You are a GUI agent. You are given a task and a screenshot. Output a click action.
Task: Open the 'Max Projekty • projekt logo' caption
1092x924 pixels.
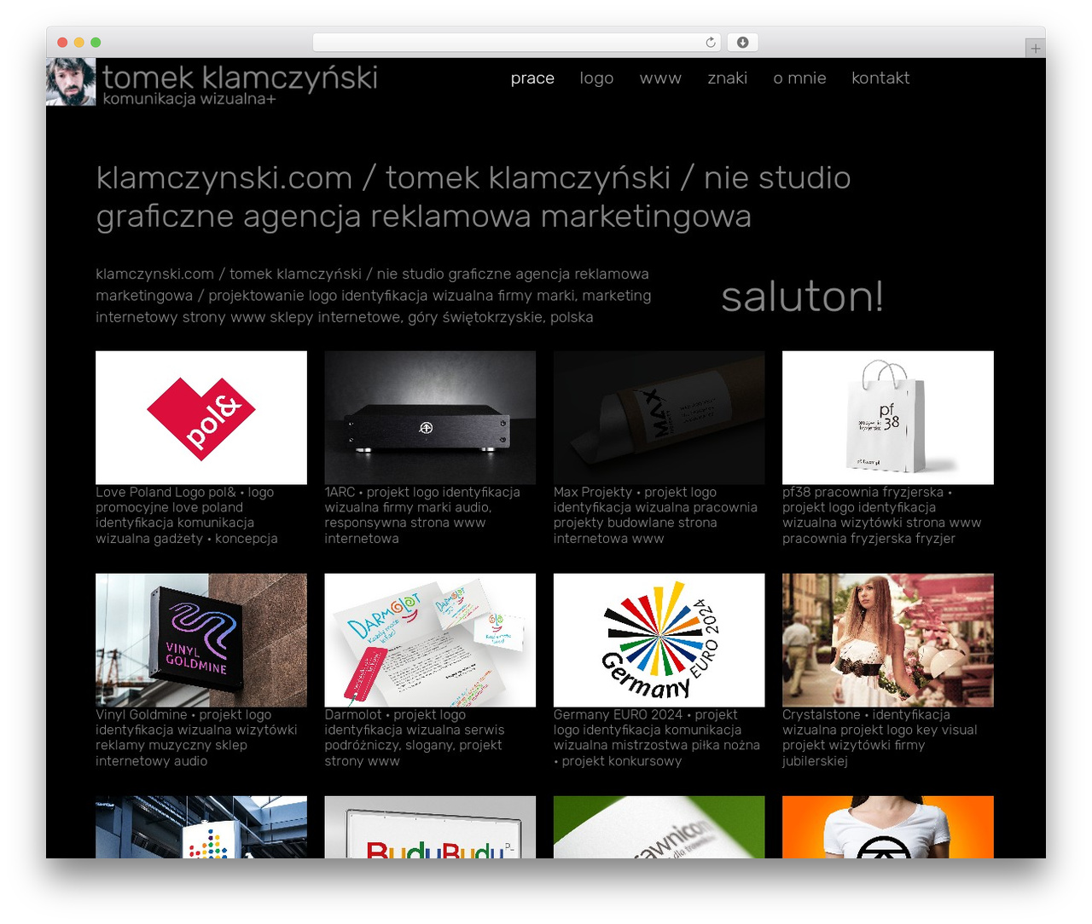[x=655, y=516]
